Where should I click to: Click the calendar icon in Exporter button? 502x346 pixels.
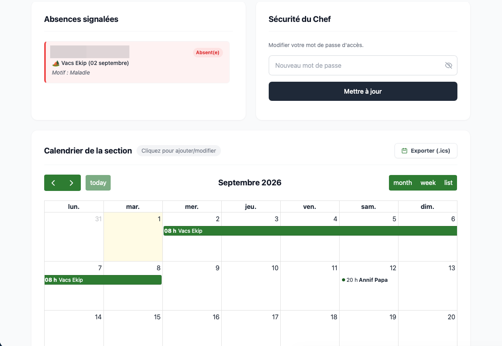coord(404,151)
